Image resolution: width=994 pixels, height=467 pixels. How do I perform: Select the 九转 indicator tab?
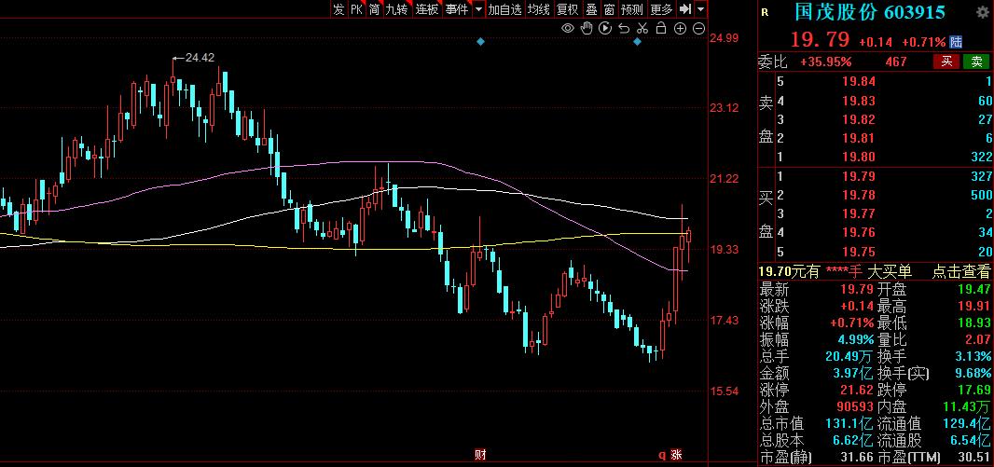[x=396, y=9]
